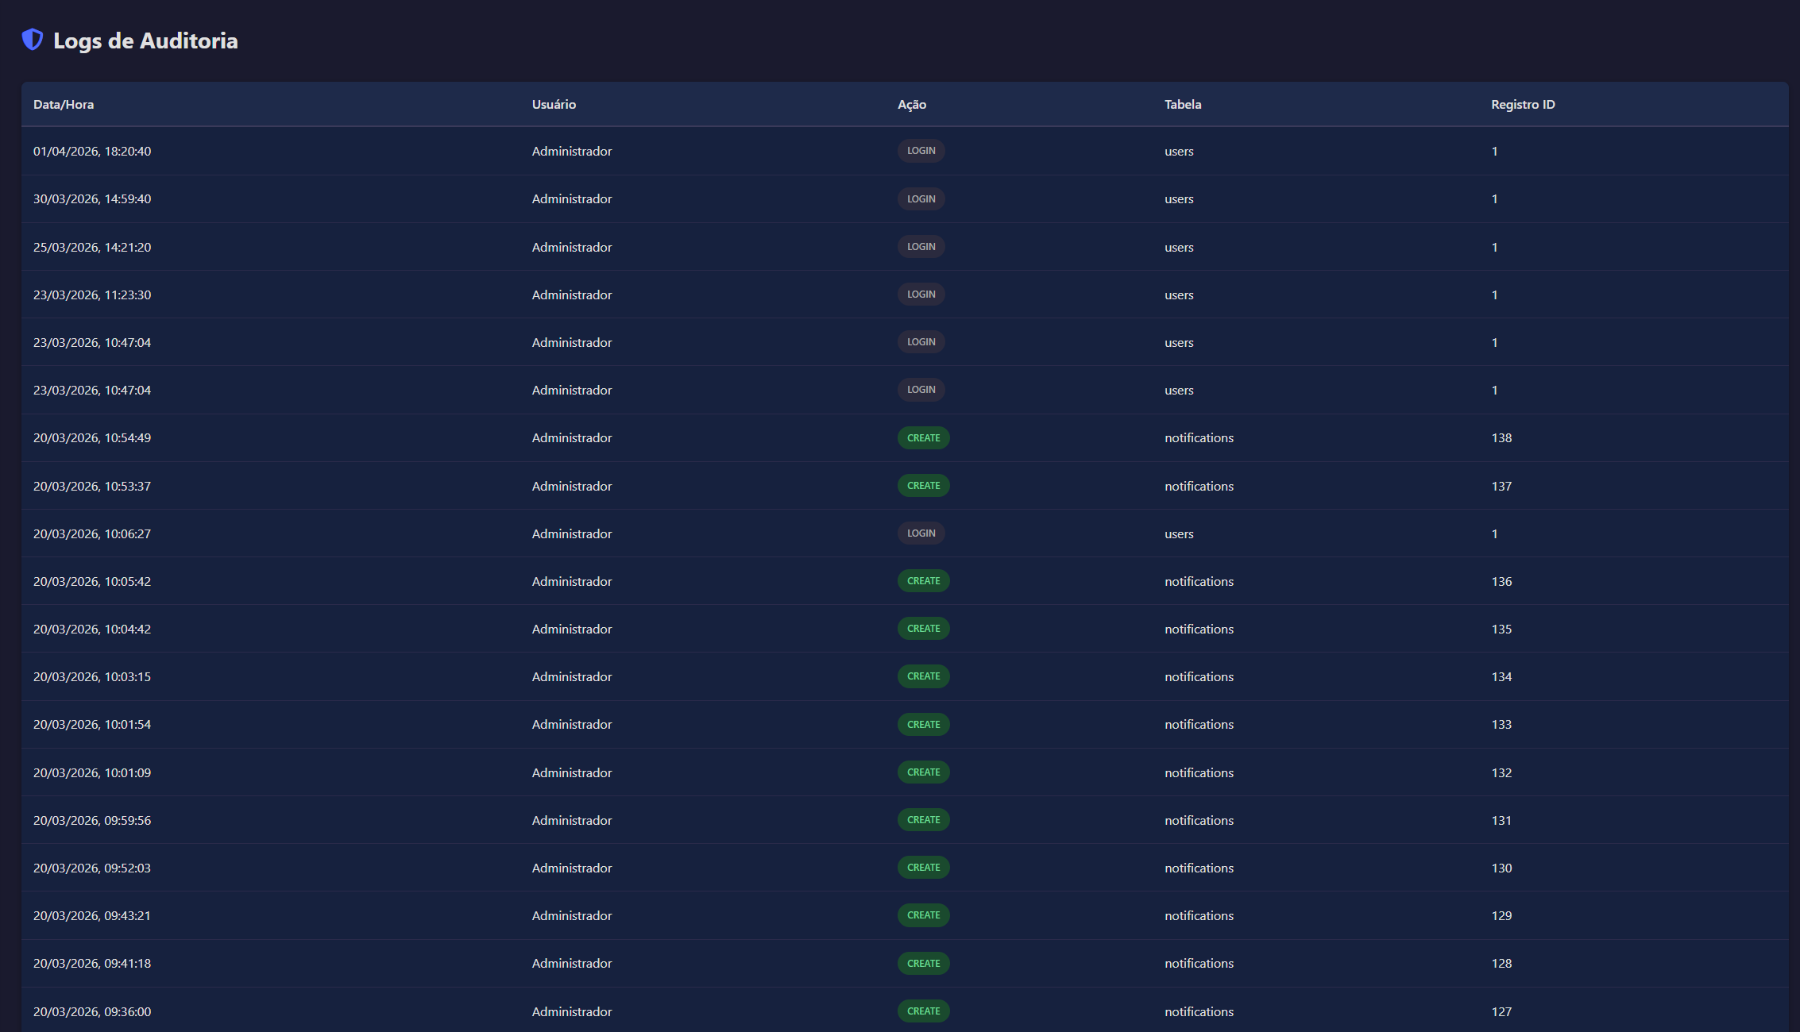Click the CREATE badge for Registro ID 127
This screenshot has width=1800, height=1032.
(923, 1011)
